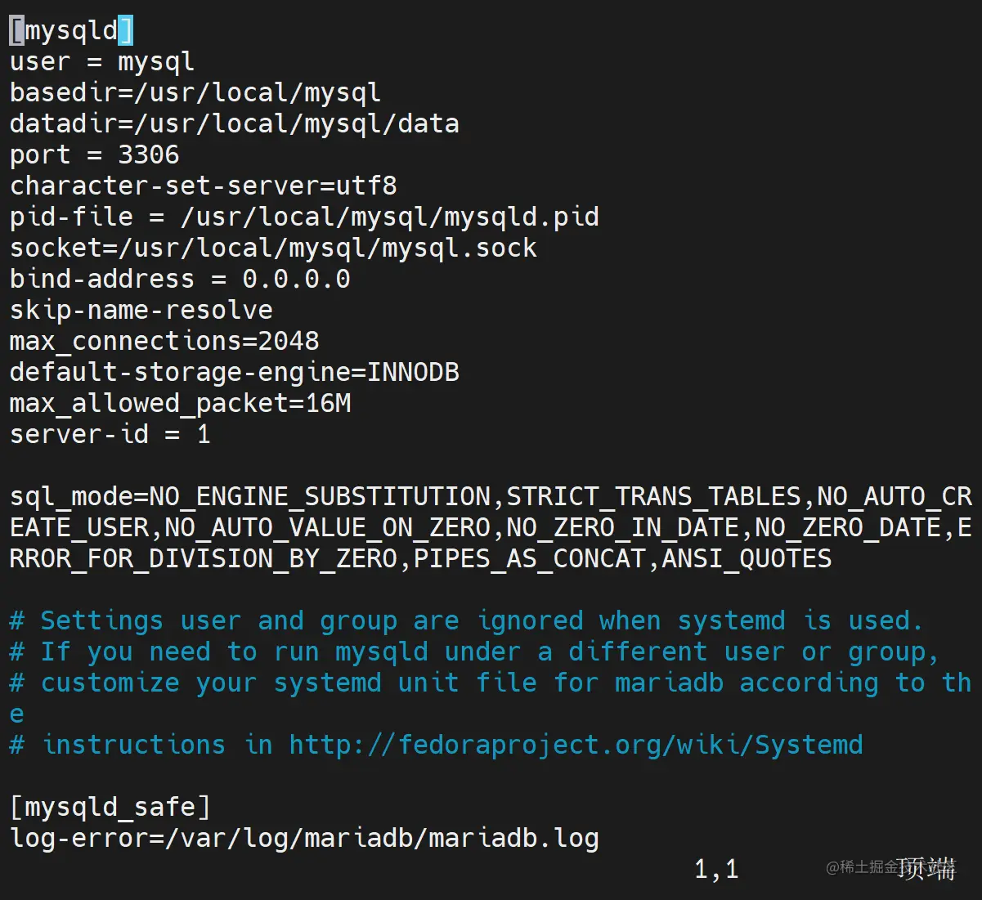
Task: Click the [mysqld] section header
Action: tap(71, 31)
